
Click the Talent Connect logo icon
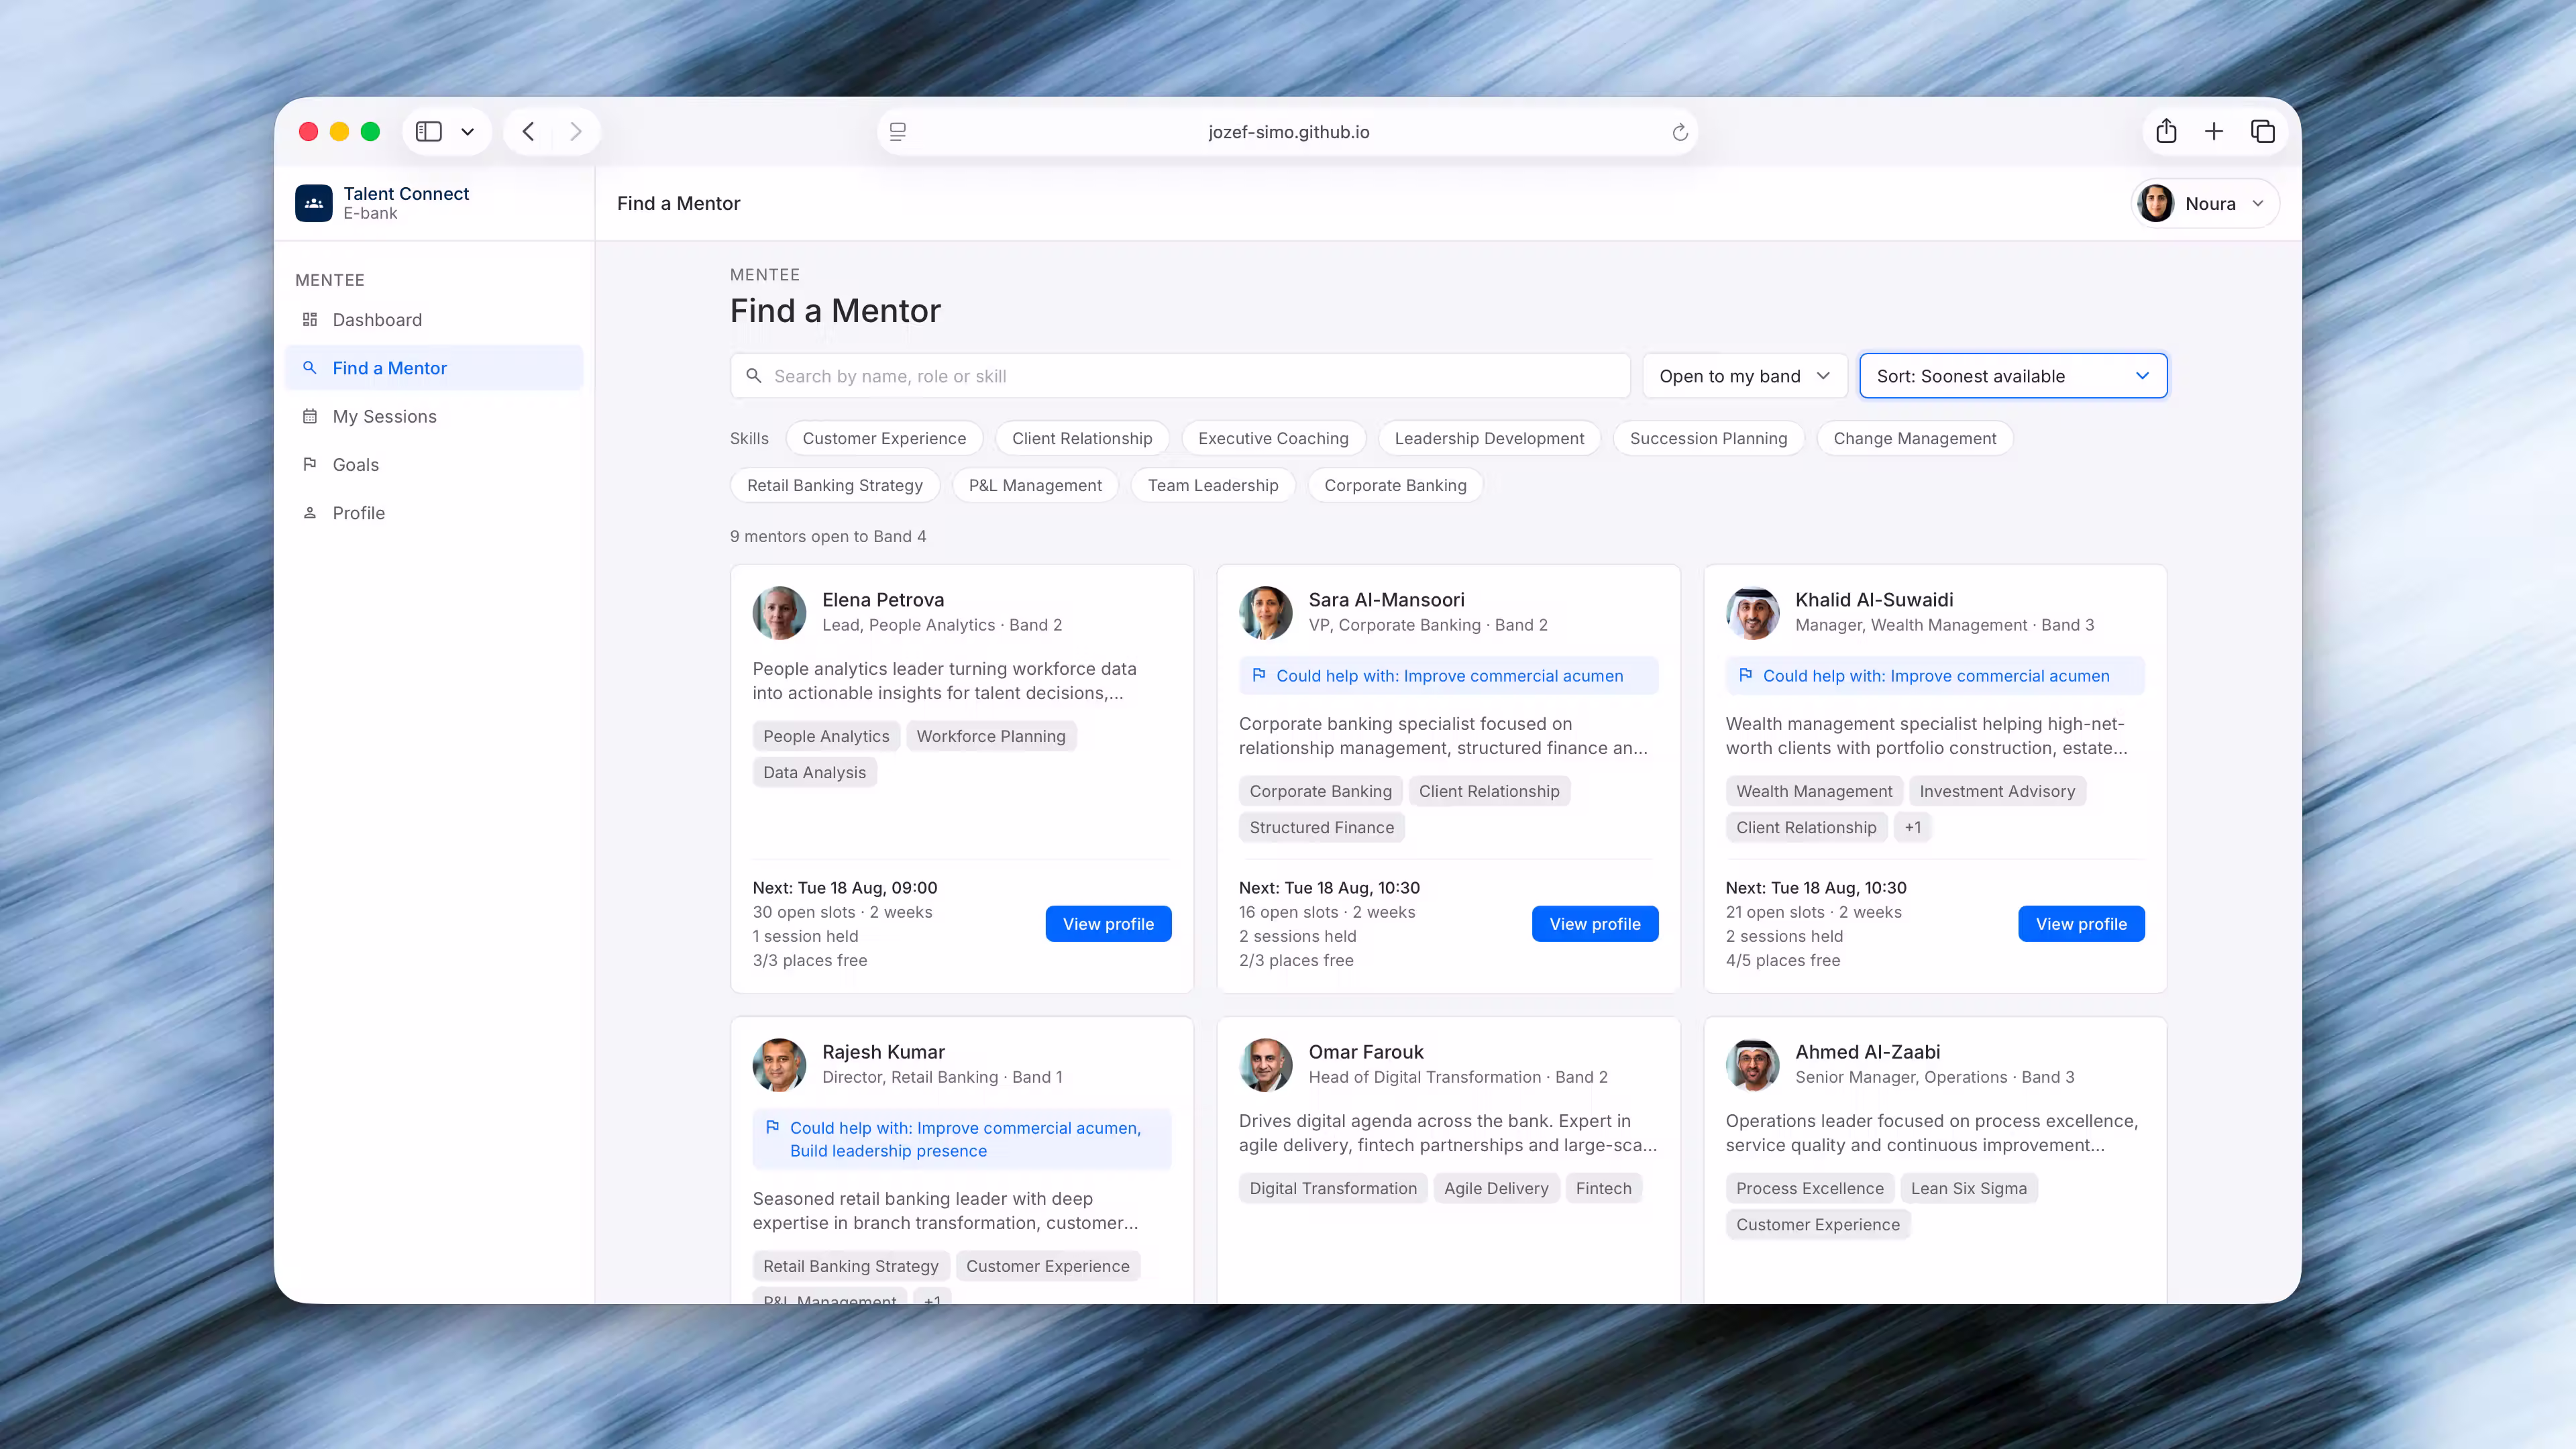point(313,203)
